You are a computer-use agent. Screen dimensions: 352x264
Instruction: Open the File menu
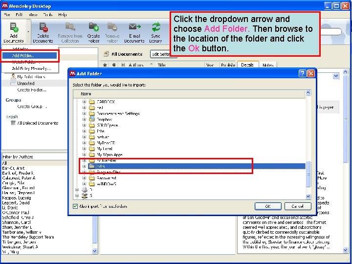click(x=7, y=15)
